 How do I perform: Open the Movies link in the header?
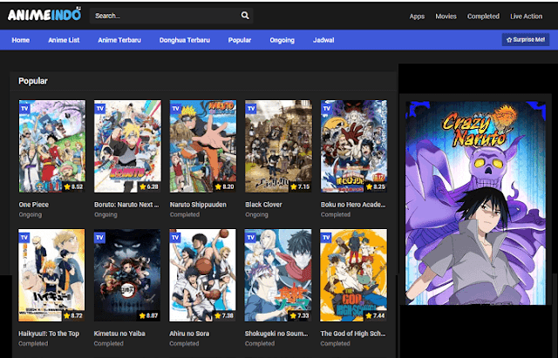pos(446,17)
